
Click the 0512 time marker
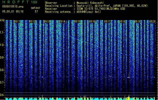click(x=32, y=21)
